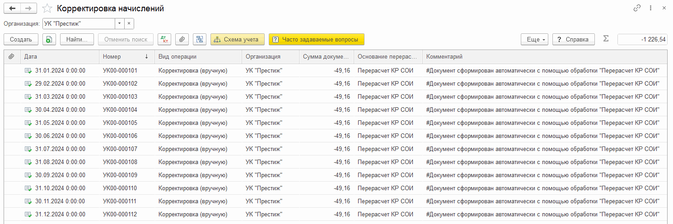673x224 pixels.
Task: Click the Создать button
Action: click(x=21, y=39)
